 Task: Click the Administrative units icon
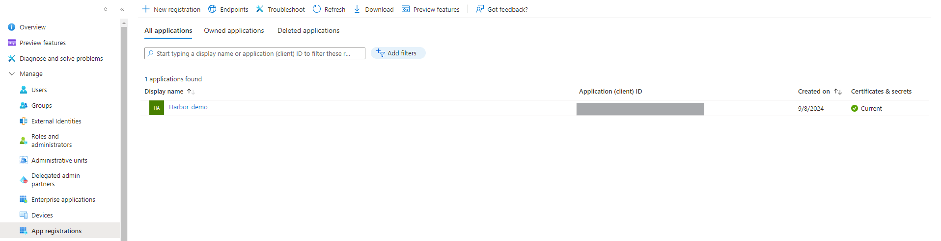24,160
